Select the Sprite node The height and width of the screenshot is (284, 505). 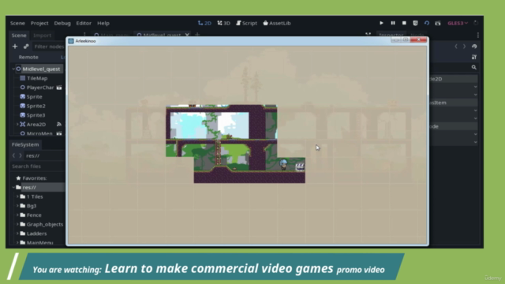pos(34,96)
